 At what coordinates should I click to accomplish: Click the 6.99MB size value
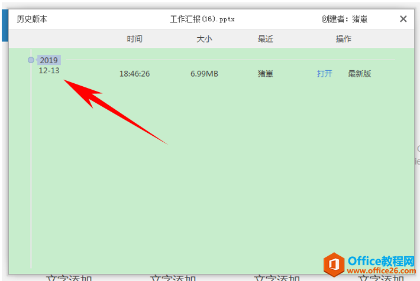[204, 74]
